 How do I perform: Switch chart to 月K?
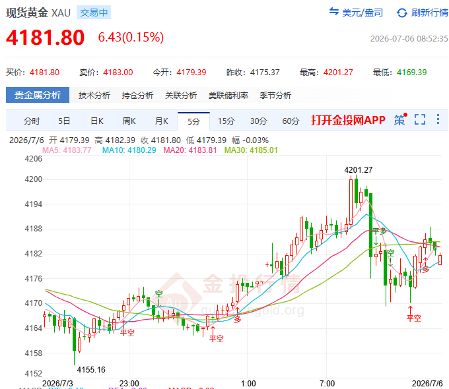(x=161, y=121)
